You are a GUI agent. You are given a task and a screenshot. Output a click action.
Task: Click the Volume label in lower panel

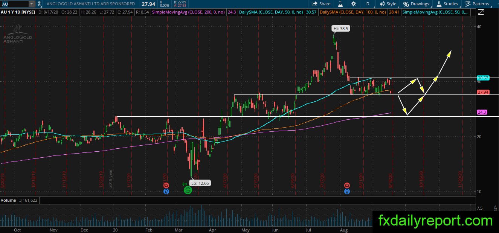point(8,200)
